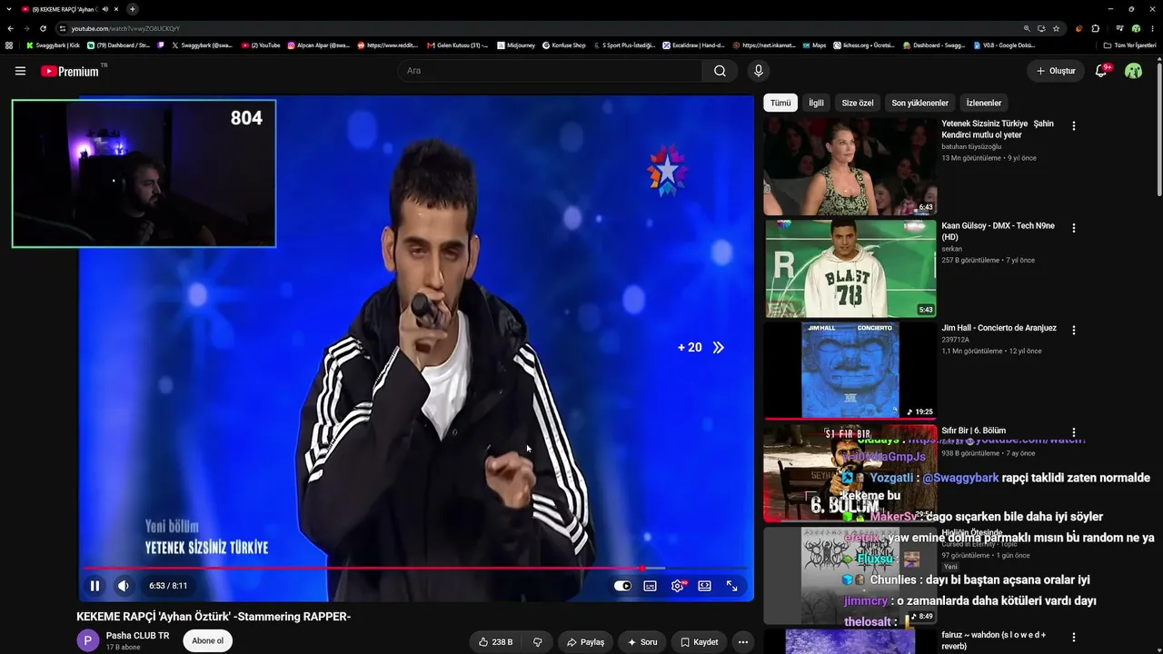
Task: Toggle the autoplay switch
Action: [622, 586]
